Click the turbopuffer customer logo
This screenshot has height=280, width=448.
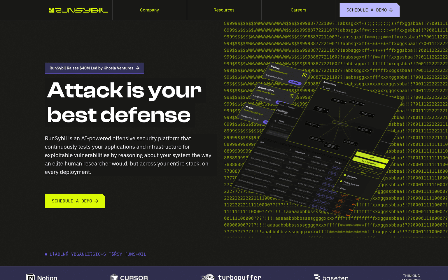click(x=231, y=277)
